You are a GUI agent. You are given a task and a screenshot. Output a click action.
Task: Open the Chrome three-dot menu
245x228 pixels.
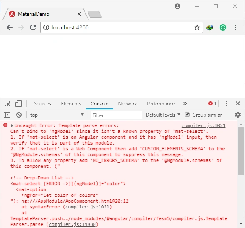tap(236, 27)
